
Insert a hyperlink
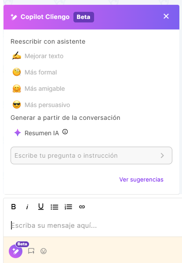(82, 207)
